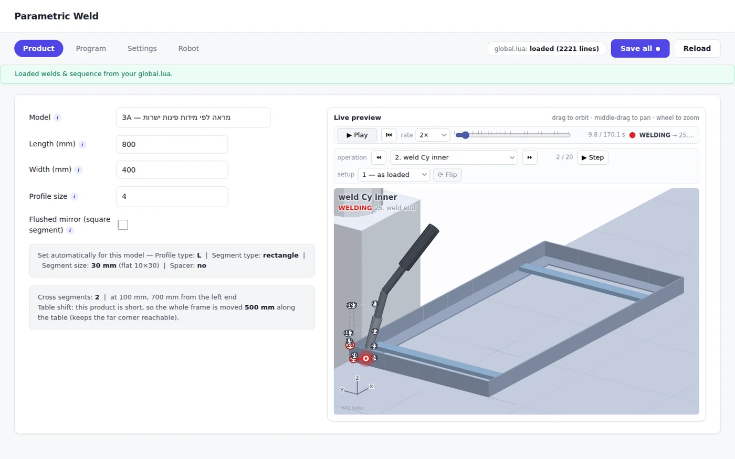
Task: Switch to the Program tab
Action: pyautogui.click(x=91, y=48)
